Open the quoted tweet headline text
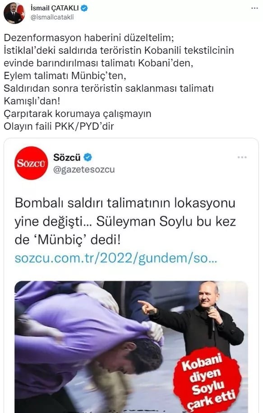The image size is (263, 413). 125,221
